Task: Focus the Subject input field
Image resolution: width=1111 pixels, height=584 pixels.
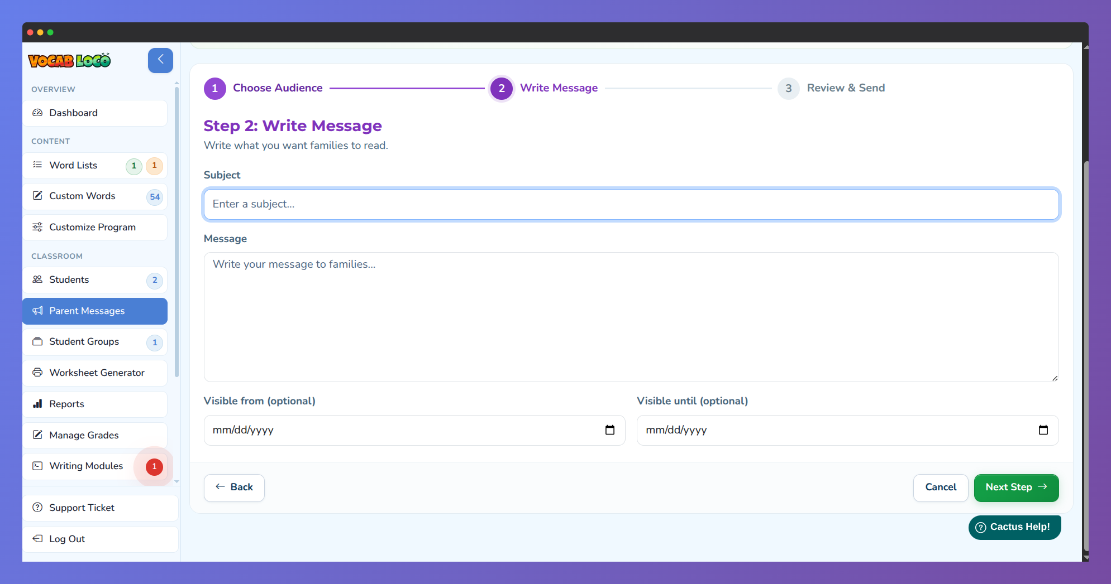Action: click(631, 204)
